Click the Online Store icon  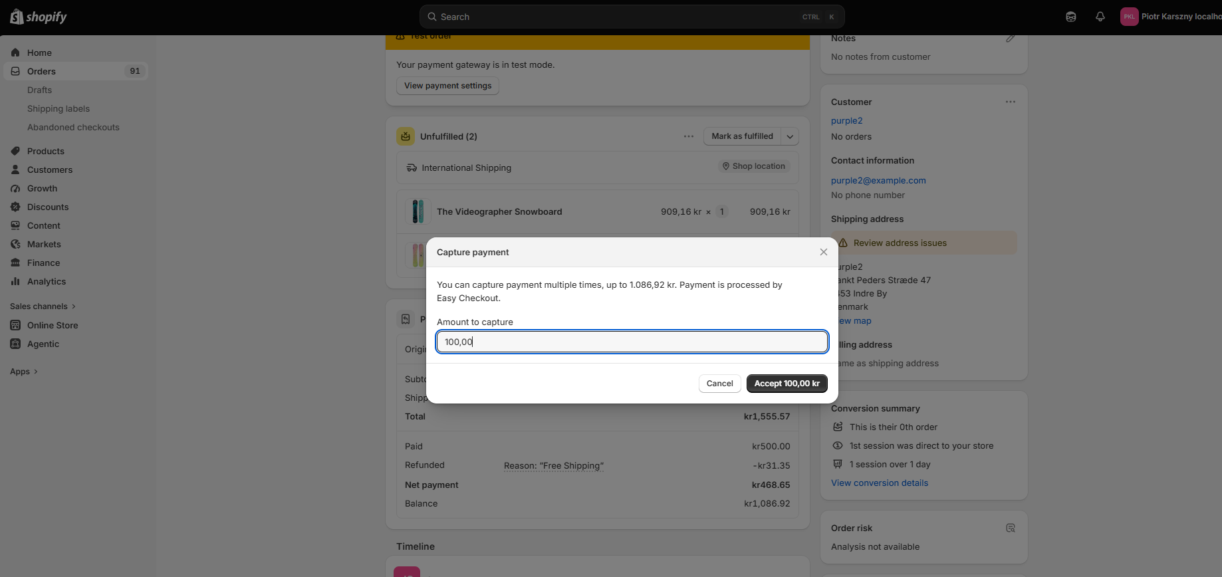coord(15,325)
